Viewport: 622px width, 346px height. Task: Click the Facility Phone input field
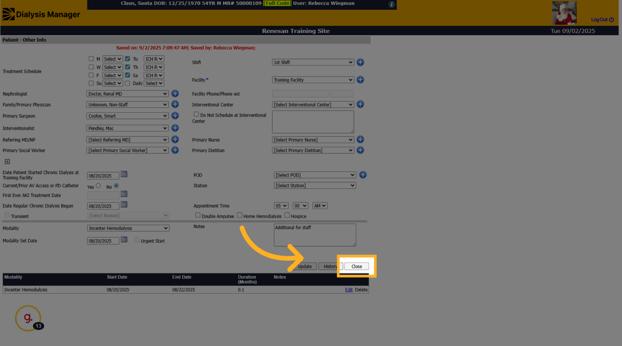pos(300,94)
